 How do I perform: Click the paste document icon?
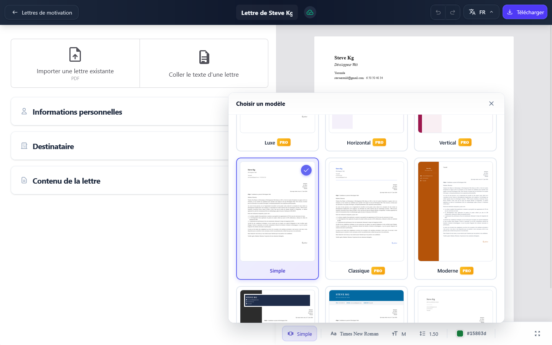(204, 57)
